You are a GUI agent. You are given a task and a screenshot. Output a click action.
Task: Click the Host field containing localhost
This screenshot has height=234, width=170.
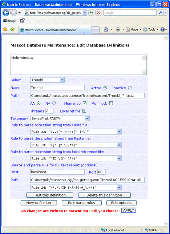pos(57,172)
